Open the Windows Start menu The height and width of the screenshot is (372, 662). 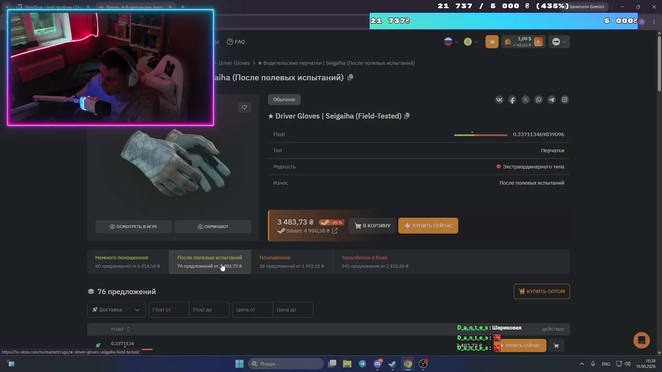pyautogui.click(x=239, y=364)
